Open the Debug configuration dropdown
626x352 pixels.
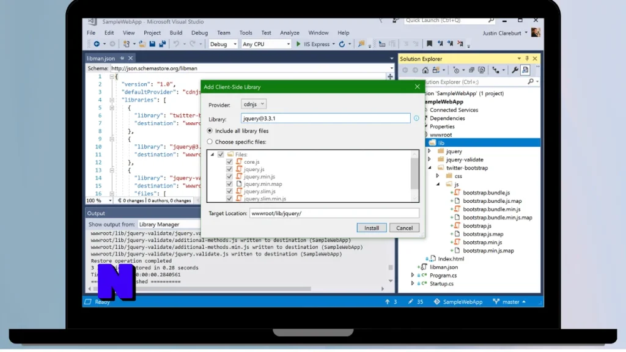pyautogui.click(x=223, y=44)
